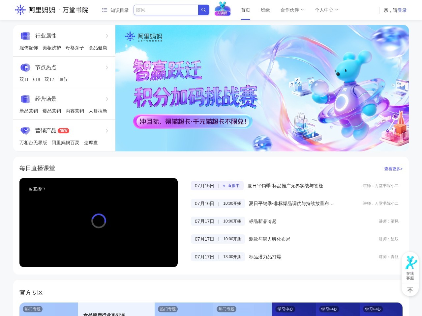Open the 合作伙伴 dropdown menu
The width and height of the screenshot is (422, 316).
coord(292,10)
